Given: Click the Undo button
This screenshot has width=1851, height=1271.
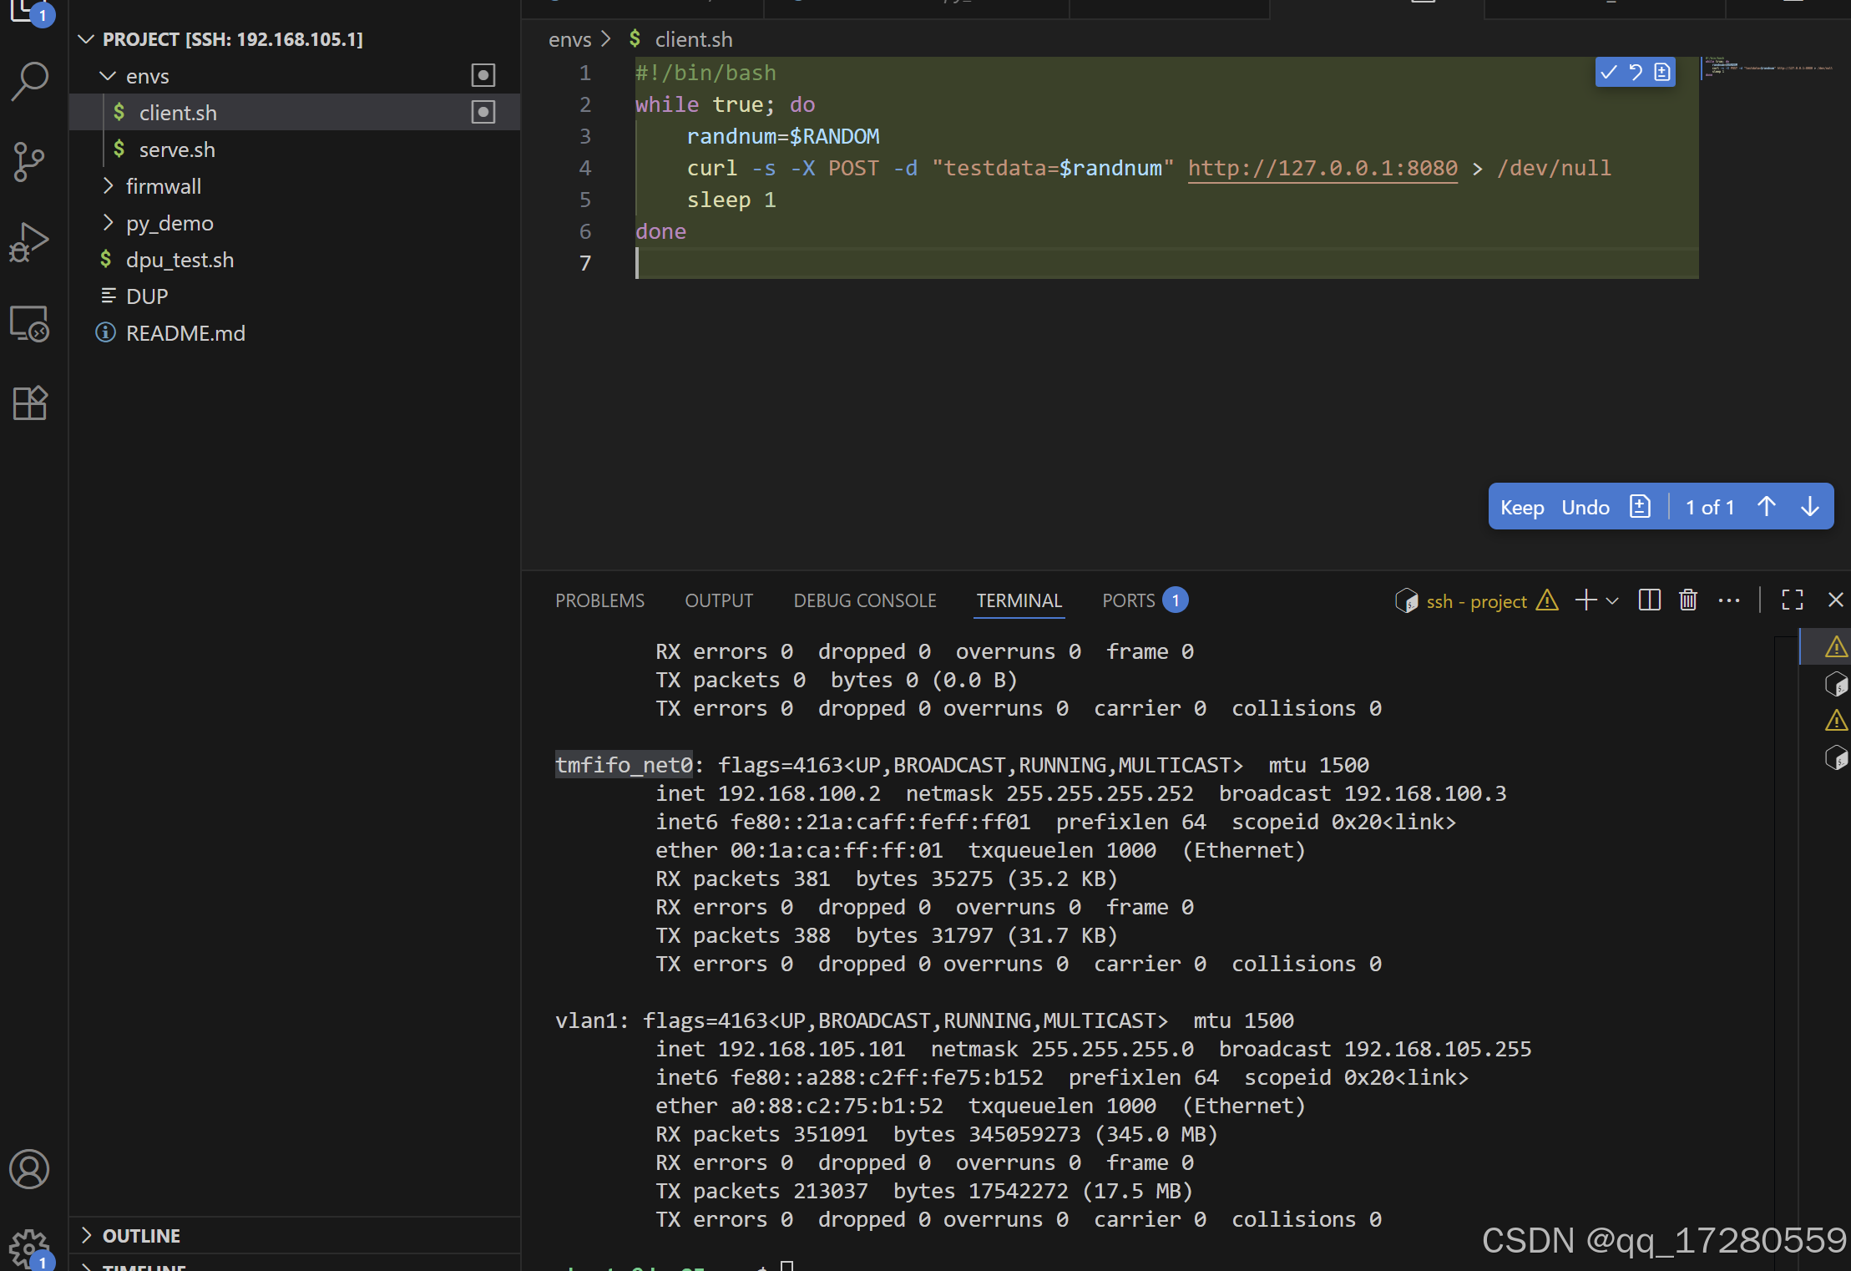Looking at the screenshot, I should [1585, 507].
